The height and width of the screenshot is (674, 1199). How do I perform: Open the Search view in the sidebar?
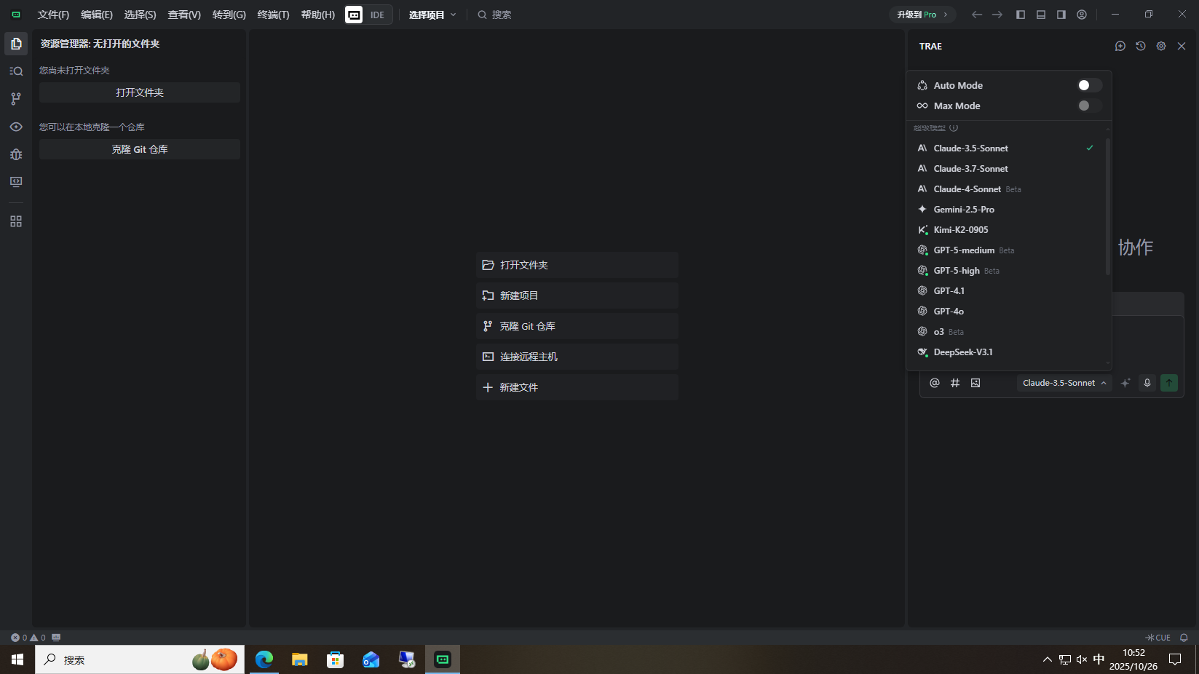tap(16, 71)
